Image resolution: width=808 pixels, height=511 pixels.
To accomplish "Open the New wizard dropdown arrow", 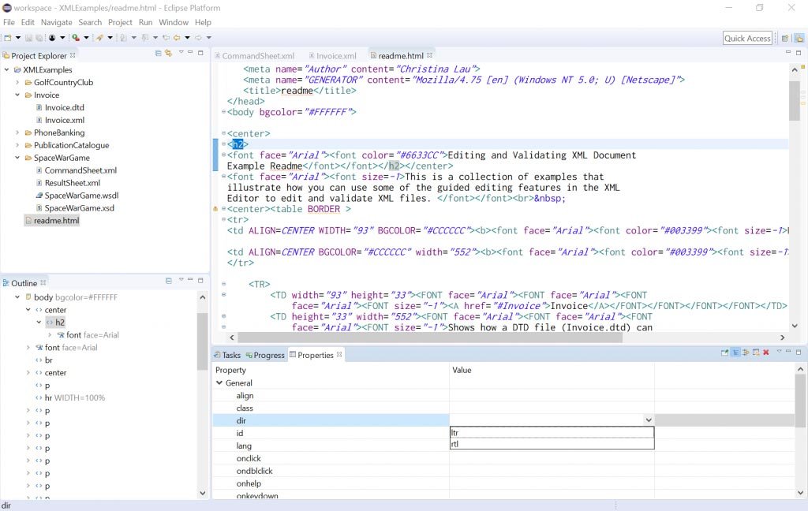I will coord(19,38).
